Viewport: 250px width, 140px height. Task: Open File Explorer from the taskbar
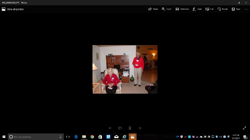84,137
